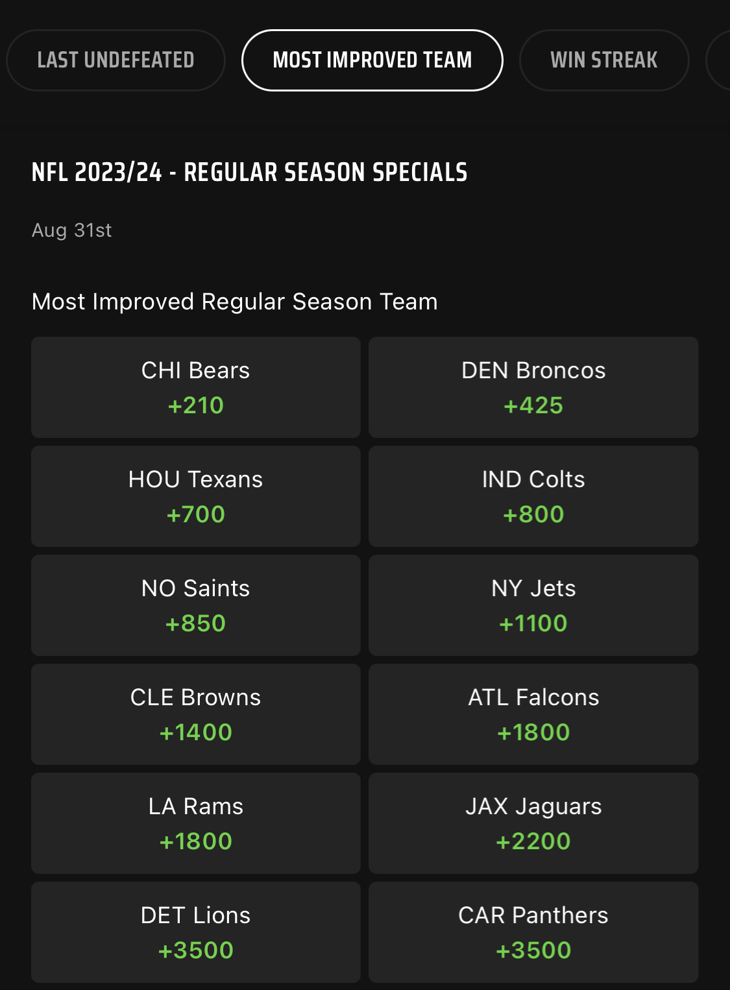The width and height of the screenshot is (730, 990).
Task: Bet on DET Lions at +3500
Action: pos(195,932)
